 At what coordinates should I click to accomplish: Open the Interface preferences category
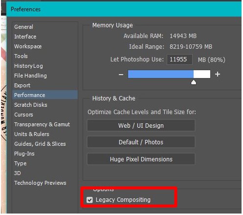25,37
